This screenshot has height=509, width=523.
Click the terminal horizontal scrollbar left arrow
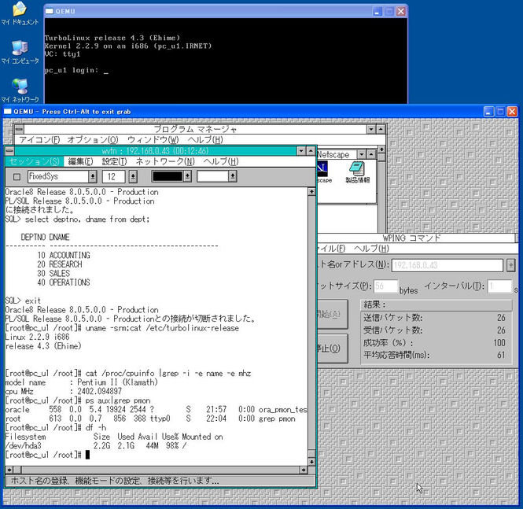[x=9, y=470]
